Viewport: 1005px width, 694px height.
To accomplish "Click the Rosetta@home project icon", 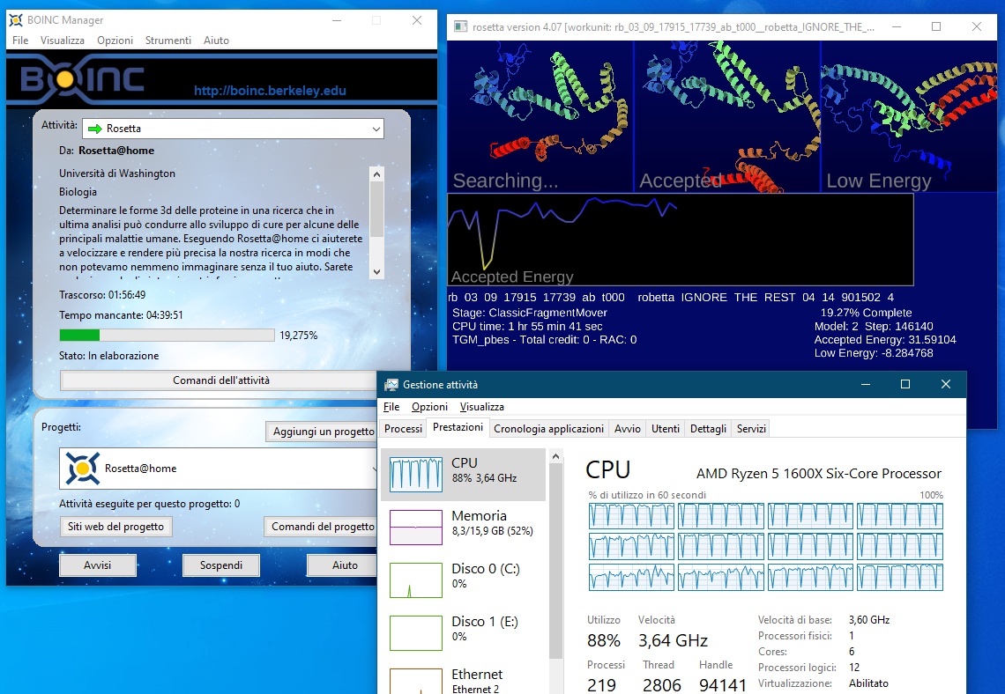I will pos(83,469).
